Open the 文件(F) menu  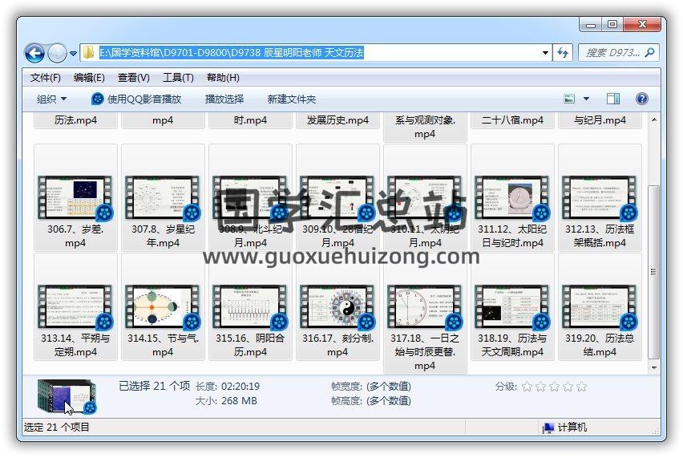pos(46,78)
